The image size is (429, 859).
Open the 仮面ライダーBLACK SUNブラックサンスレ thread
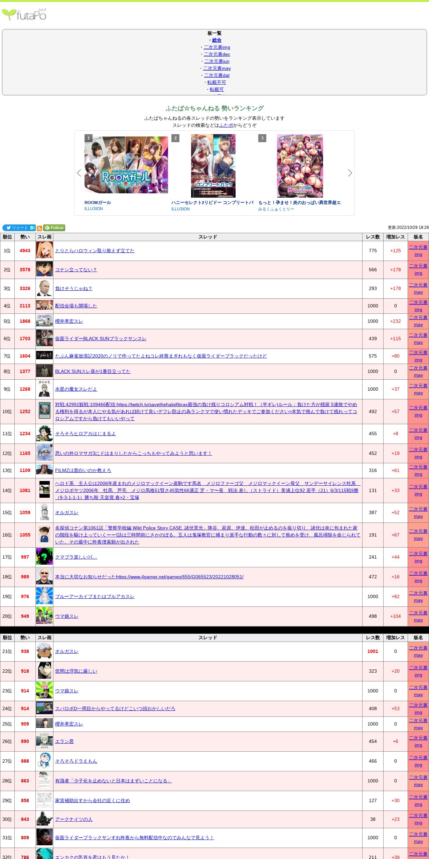(101, 339)
